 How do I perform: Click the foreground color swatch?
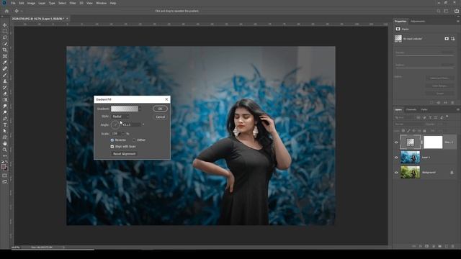[3, 167]
